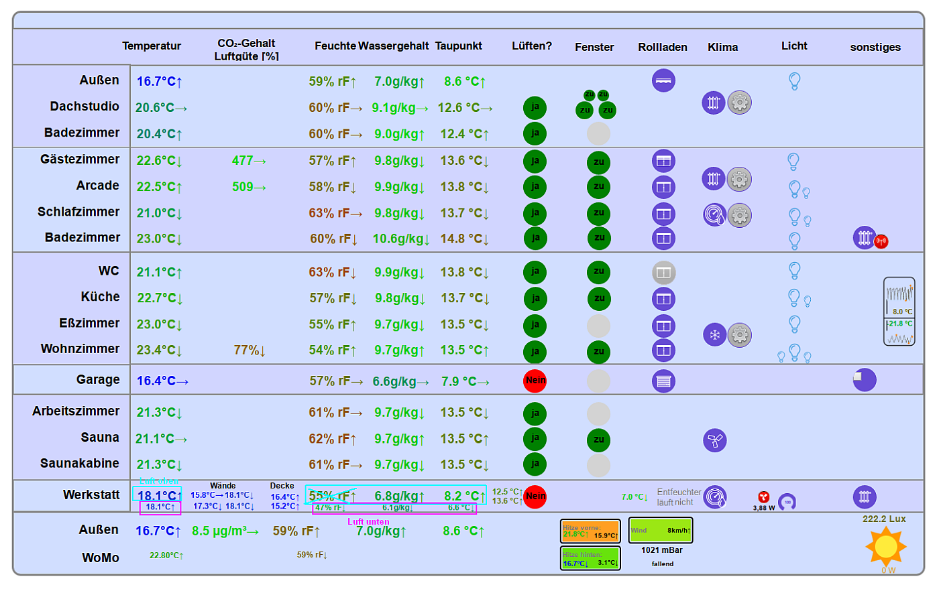939x589 pixels.
Task: Click the 222.2 Lux reading
Action: pos(885,519)
